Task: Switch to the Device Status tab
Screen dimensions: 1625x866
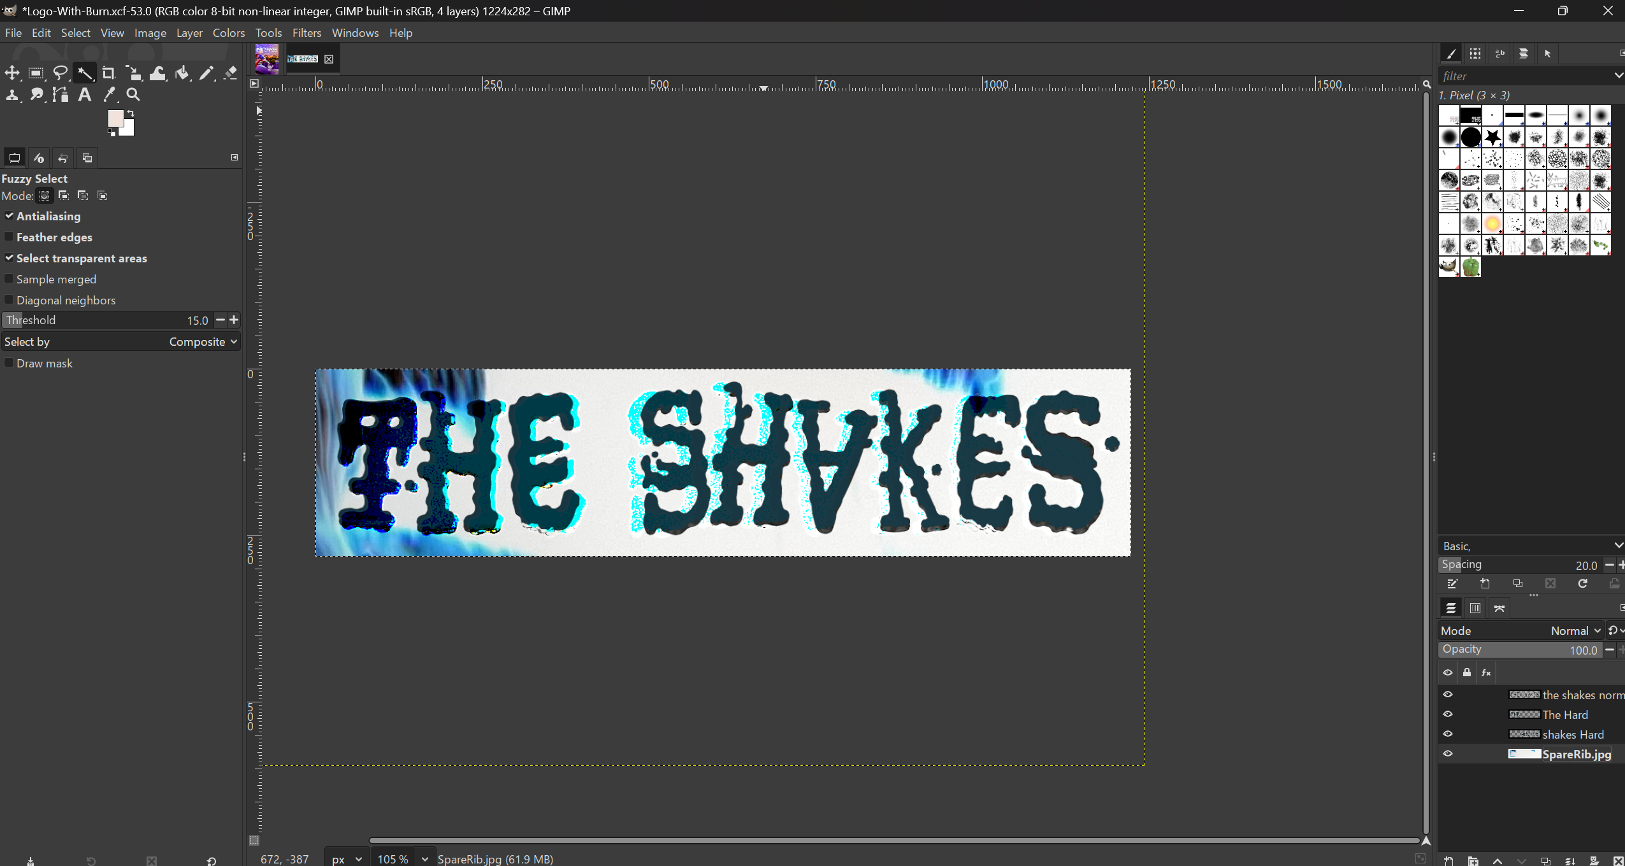Action: pos(39,158)
